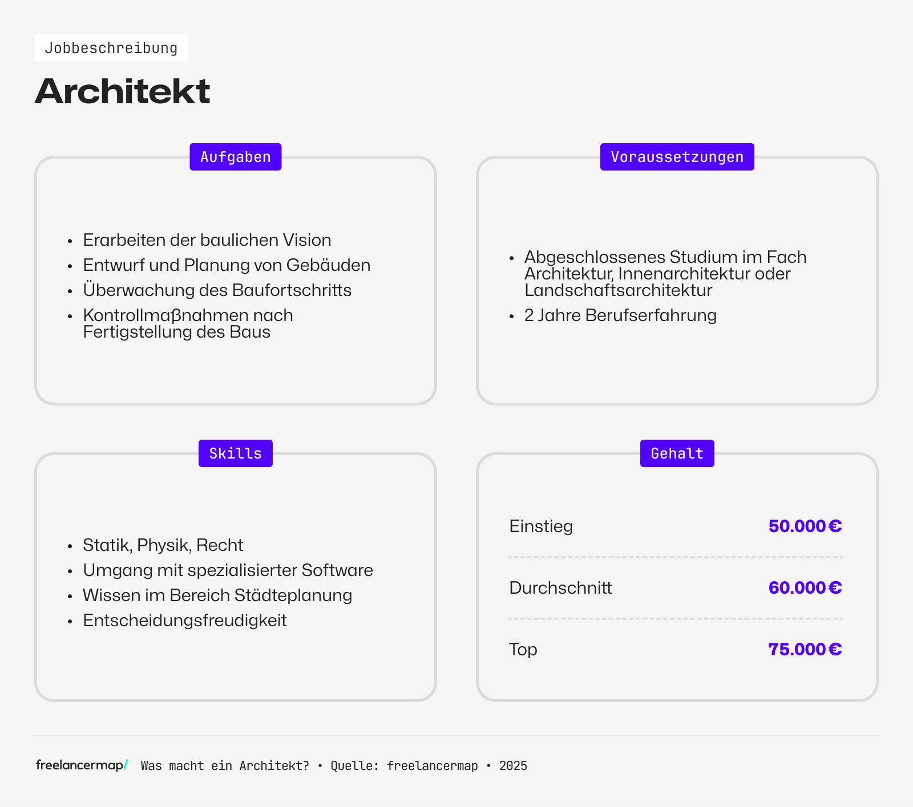
Task: Click "Entwurf und Planung von Gebäuden" item
Action: [x=227, y=265]
